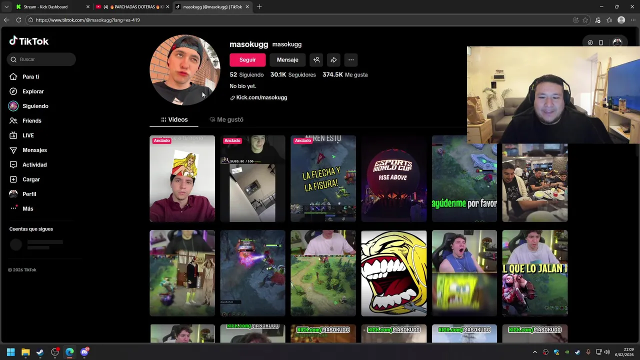Open the three-dot profile options menu

pyautogui.click(x=351, y=60)
